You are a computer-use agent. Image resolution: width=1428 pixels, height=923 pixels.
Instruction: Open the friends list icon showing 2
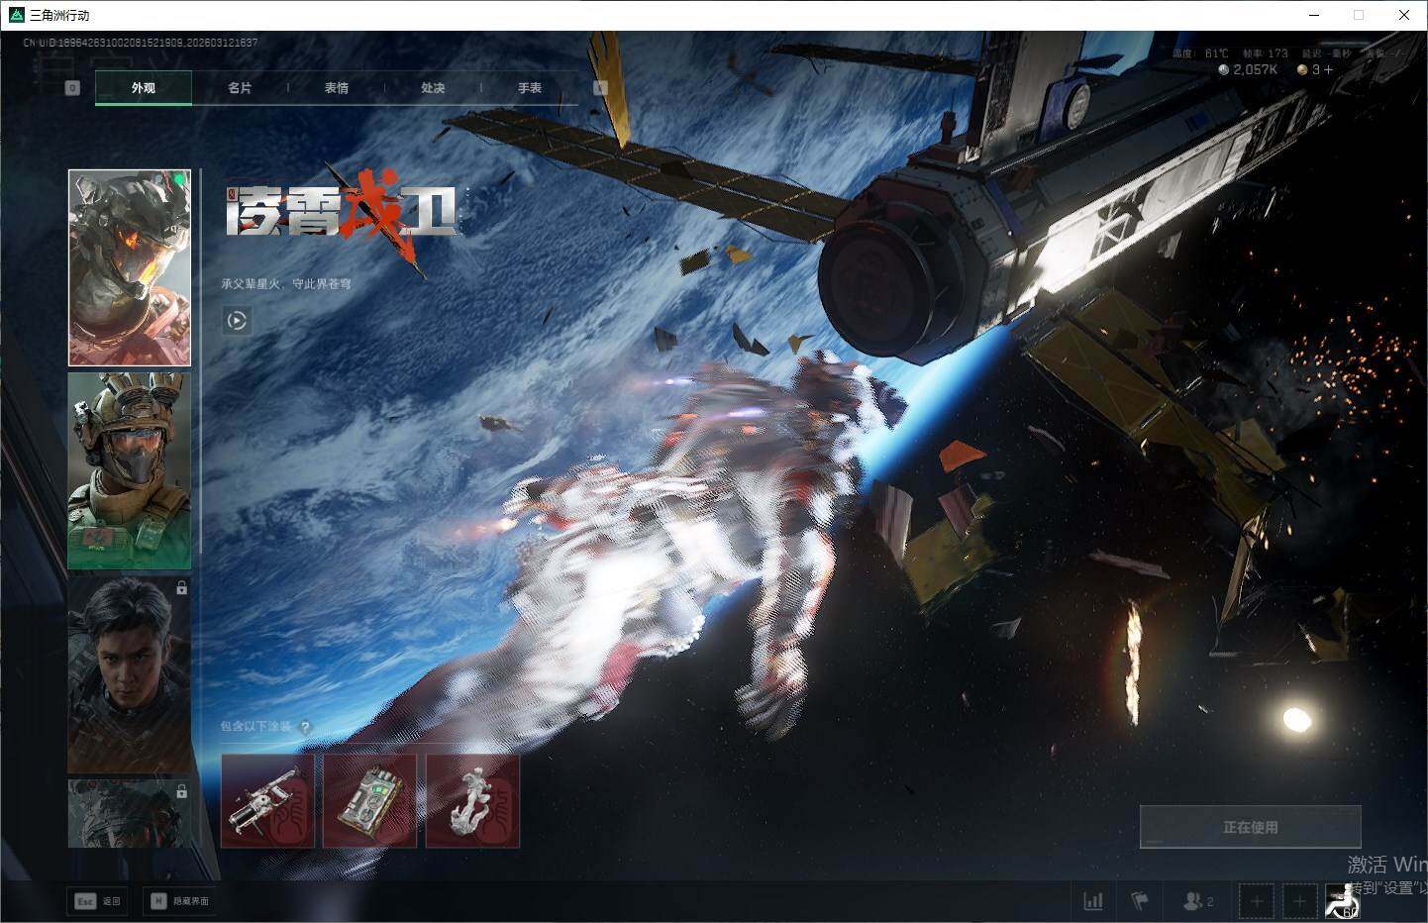[1197, 901]
